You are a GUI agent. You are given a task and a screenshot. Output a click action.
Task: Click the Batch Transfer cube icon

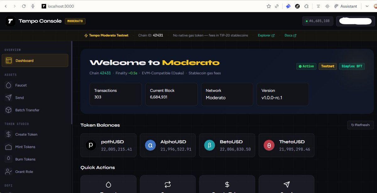pos(8,110)
